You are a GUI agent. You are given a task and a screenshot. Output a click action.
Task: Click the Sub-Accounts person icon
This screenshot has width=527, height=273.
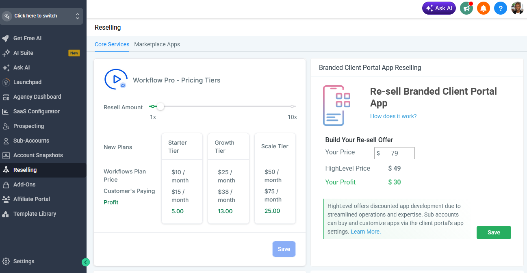[x=6, y=141]
